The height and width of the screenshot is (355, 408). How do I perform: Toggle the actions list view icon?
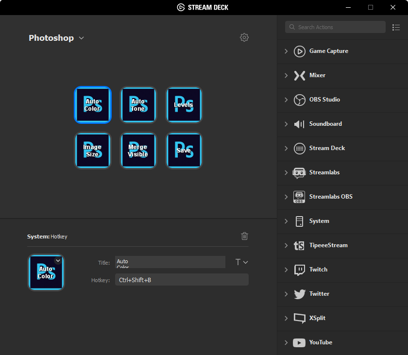click(x=396, y=27)
